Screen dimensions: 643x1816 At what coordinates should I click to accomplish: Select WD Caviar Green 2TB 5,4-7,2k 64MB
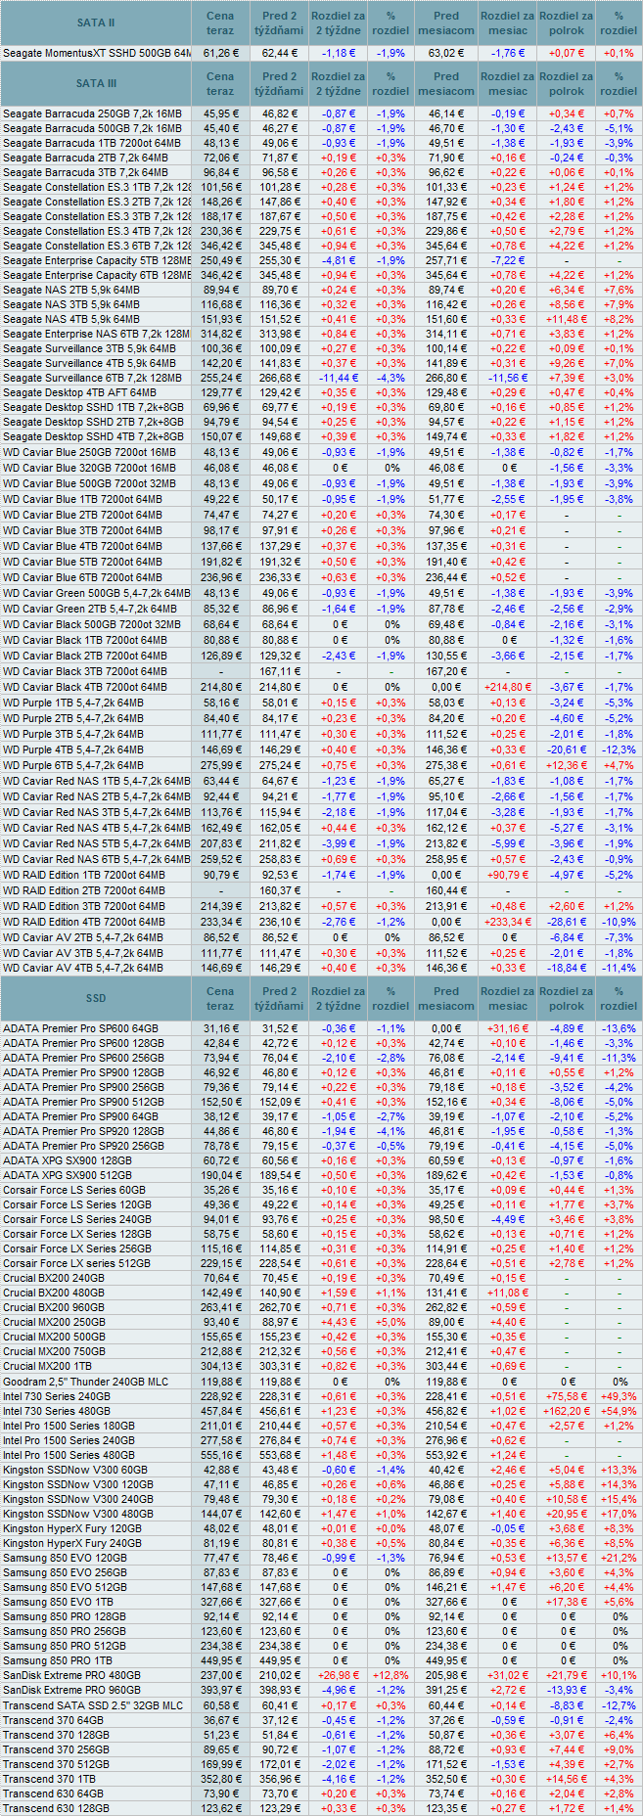[96, 609]
